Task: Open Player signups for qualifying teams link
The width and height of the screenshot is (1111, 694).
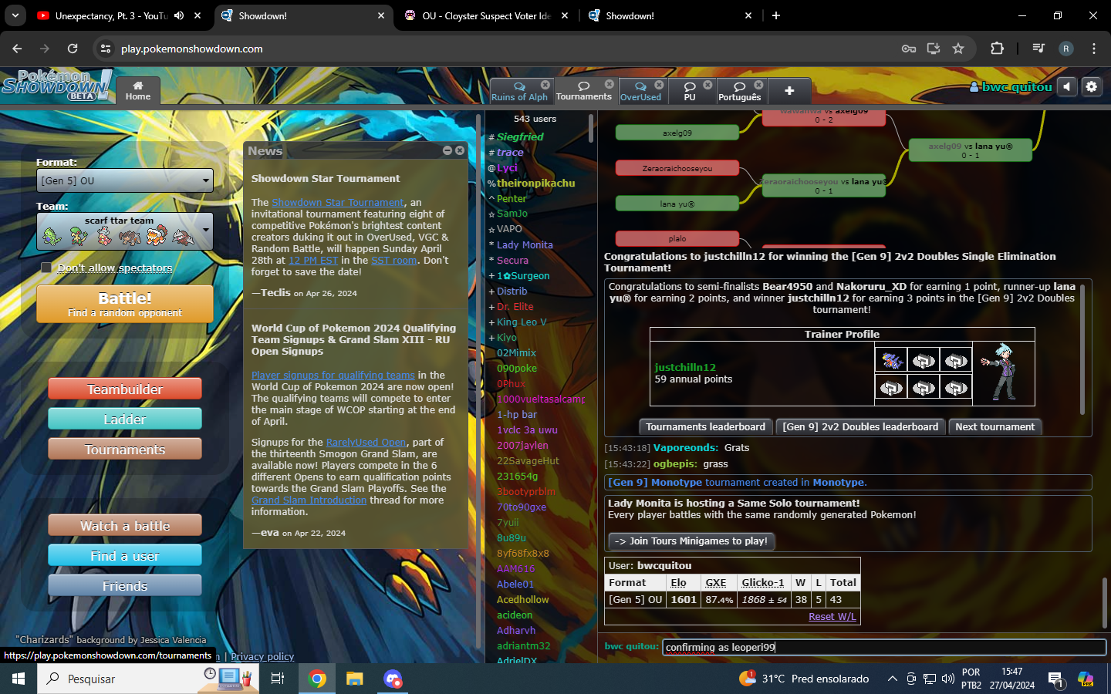Action: point(333,375)
